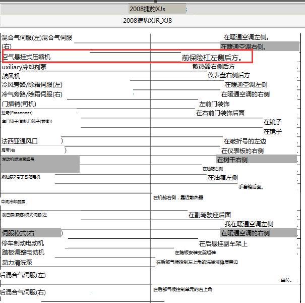Select 冷风旁路/除霜伺服(左) row
The image size is (305, 303).
click(32, 85)
